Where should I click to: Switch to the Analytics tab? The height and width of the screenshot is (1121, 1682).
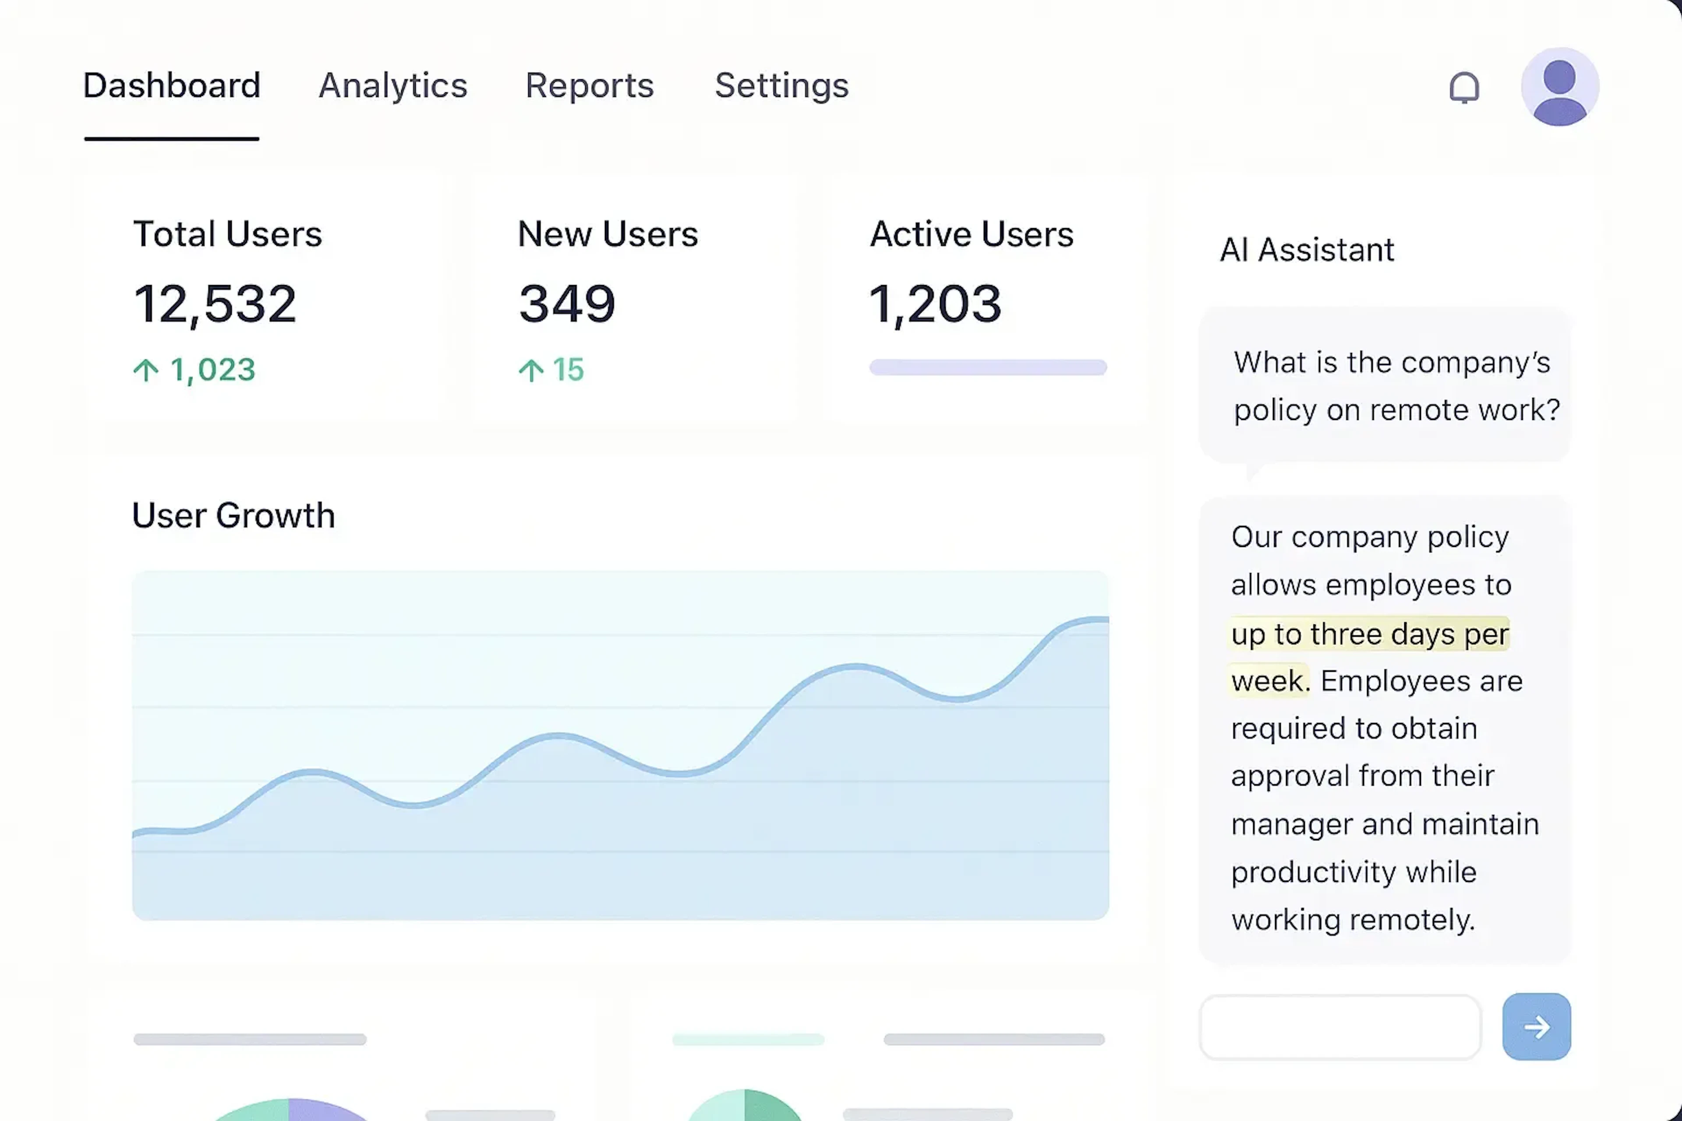tap(392, 86)
